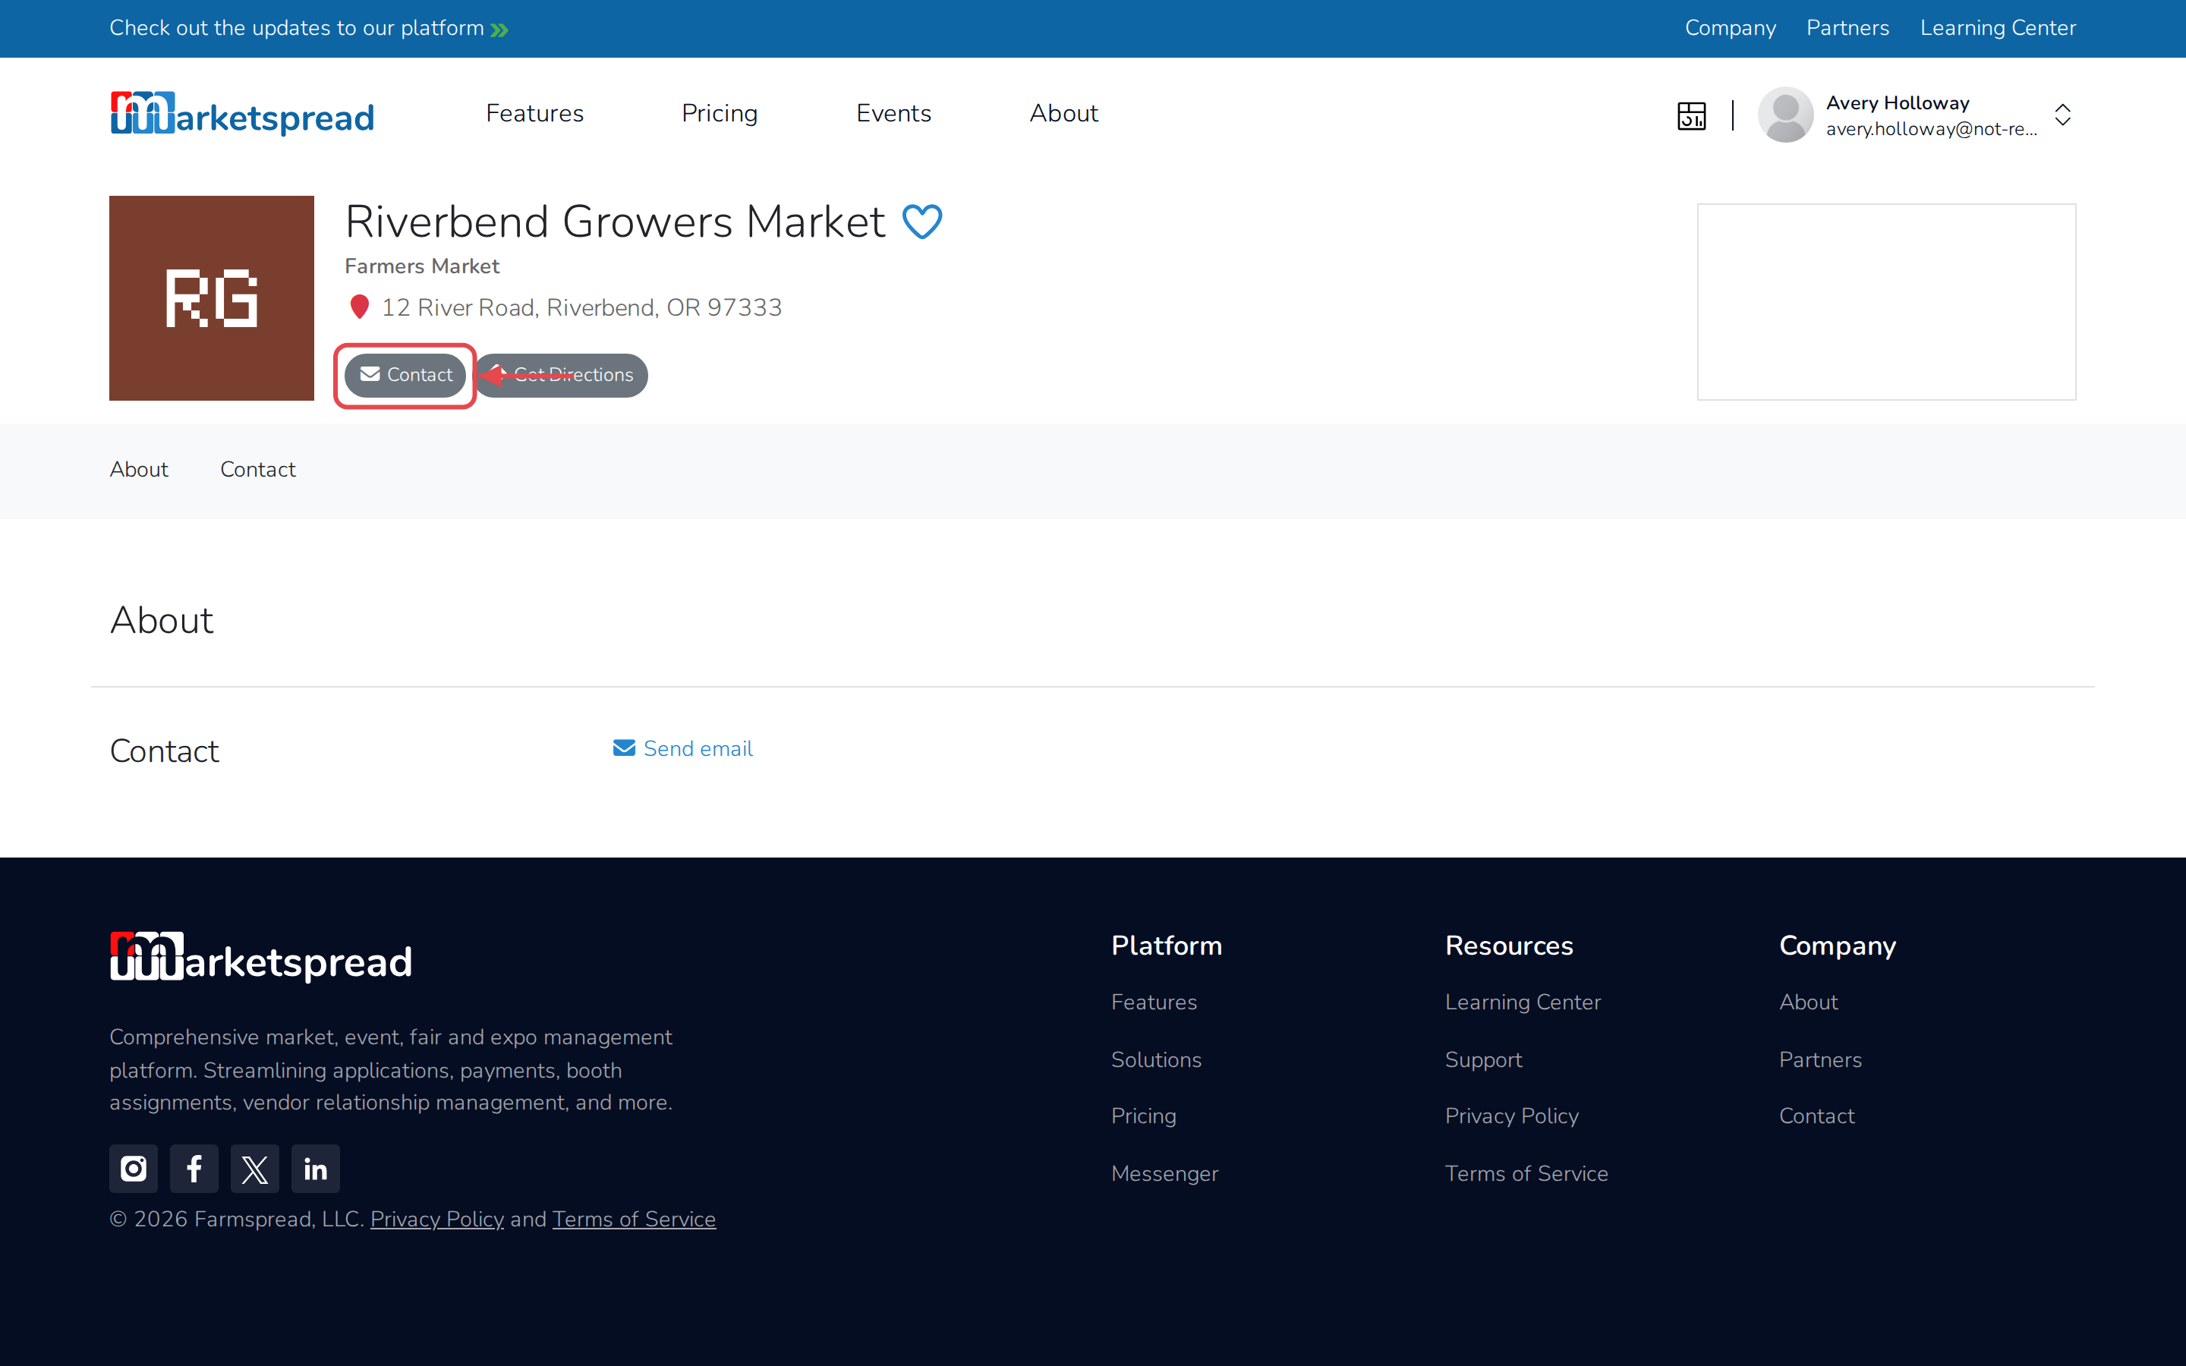Image resolution: width=2186 pixels, height=1366 pixels.
Task: Click Avery Holloway's avatar image
Action: pyautogui.click(x=1785, y=115)
